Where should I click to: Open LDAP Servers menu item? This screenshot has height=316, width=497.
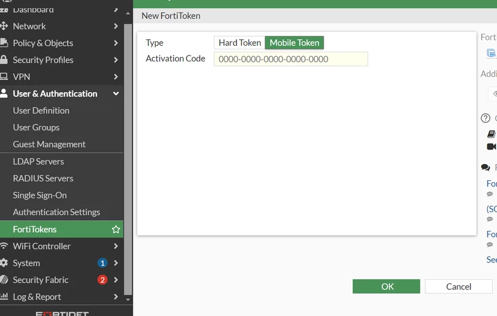(62, 162)
